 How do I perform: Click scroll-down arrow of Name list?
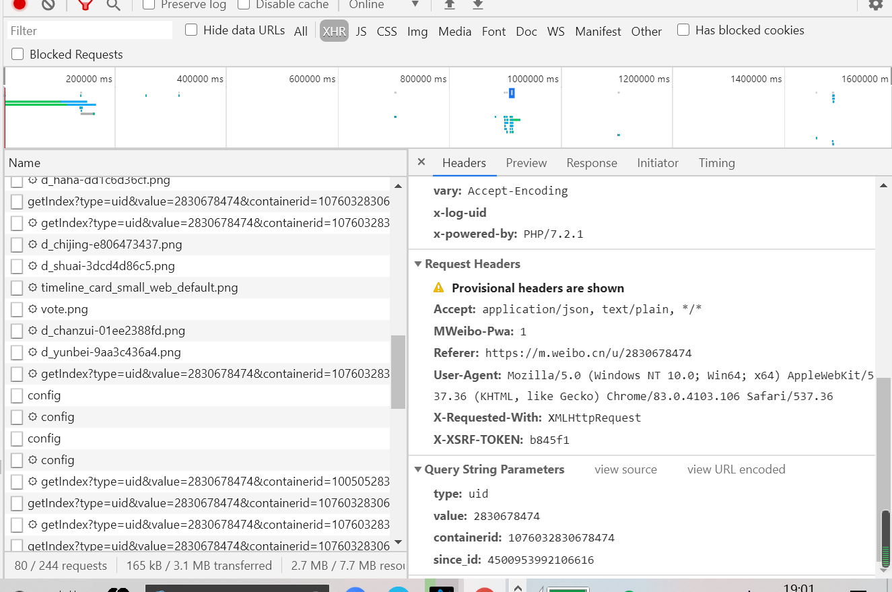pyautogui.click(x=398, y=542)
